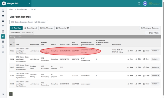Viewport: 164px width, 98px height.
Task: Edit record 15802
Action: 138,59
